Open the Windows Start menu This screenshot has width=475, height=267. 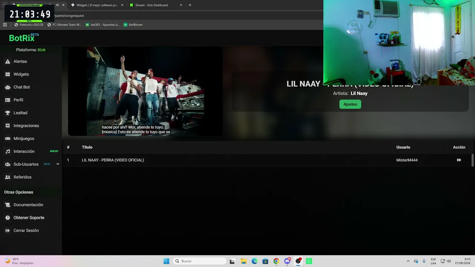tap(166, 261)
